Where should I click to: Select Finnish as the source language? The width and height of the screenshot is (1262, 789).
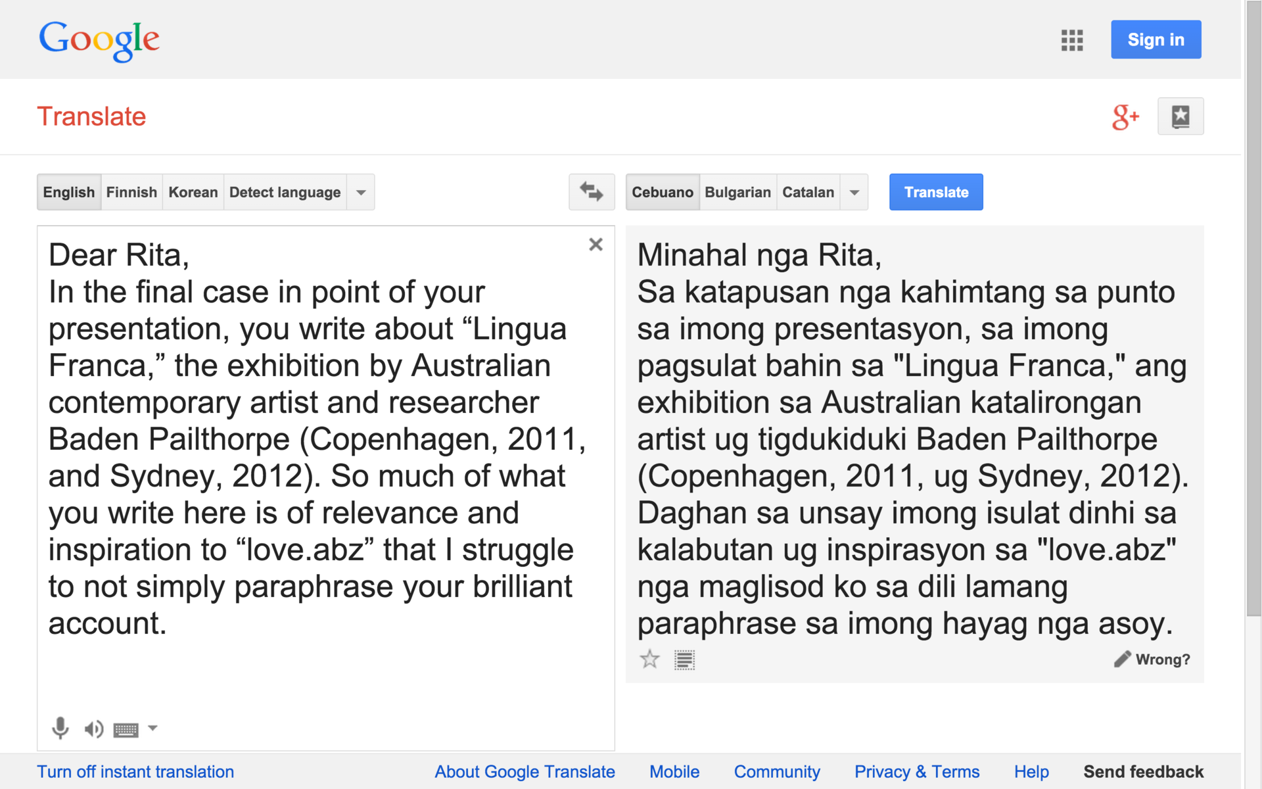tap(131, 193)
